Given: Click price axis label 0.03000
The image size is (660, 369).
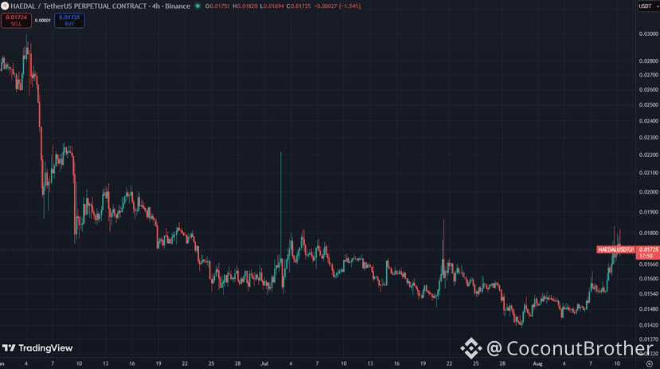Looking at the screenshot, I should tap(648, 33).
